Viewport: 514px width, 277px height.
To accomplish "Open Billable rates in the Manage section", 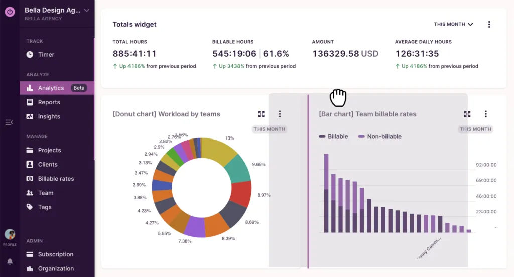I will [x=56, y=179].
